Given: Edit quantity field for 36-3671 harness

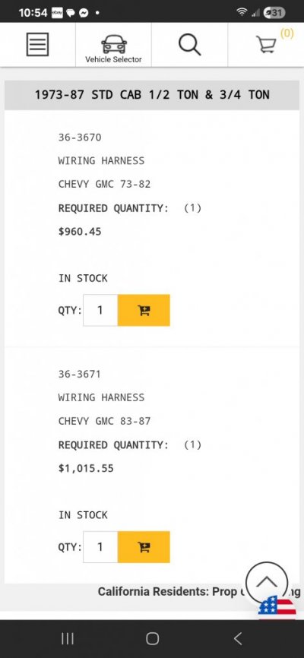Looking at the screenshot, I should 100,547.
